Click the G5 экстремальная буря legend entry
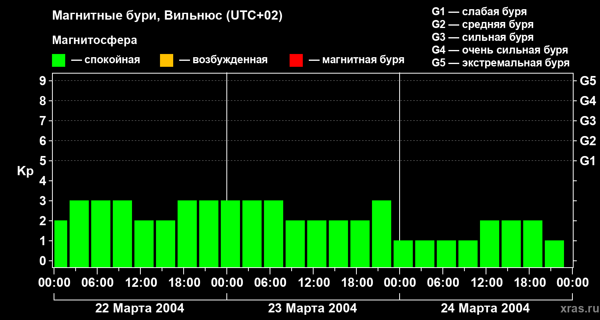Image resolution: width=600 pixels, height=320 pixels. 500,63
